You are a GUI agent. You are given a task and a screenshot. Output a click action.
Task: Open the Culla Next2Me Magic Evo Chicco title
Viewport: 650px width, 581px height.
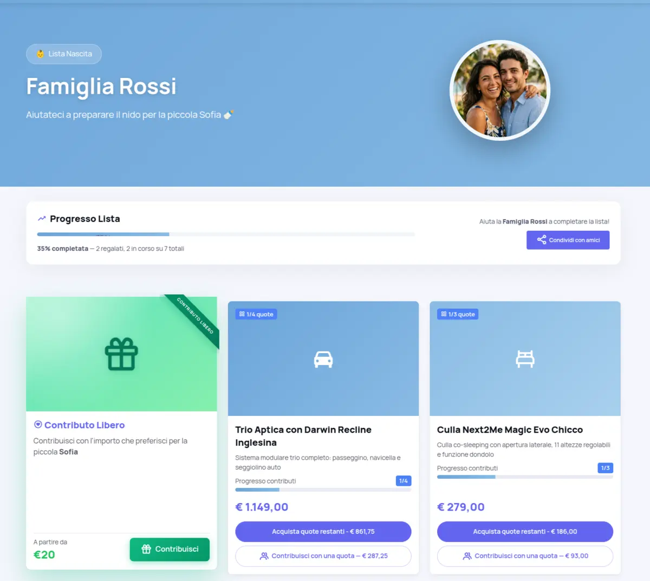(x=510, y=429)
